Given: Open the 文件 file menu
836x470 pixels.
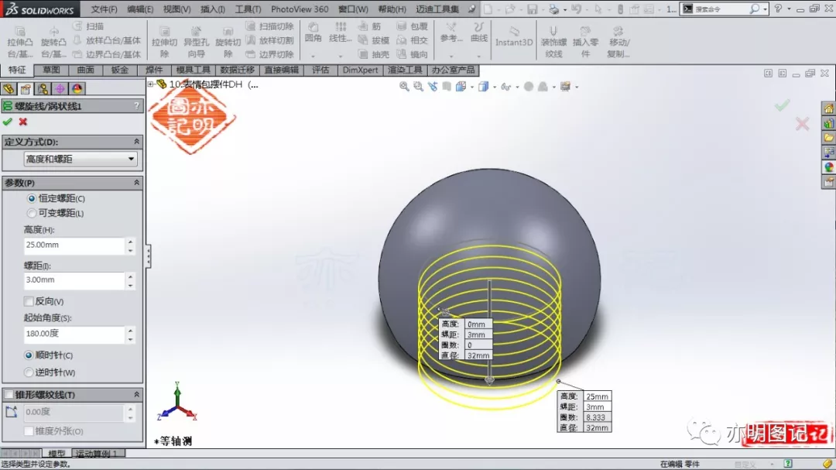Looking at the screenshot, I should (x=104, y=9).
